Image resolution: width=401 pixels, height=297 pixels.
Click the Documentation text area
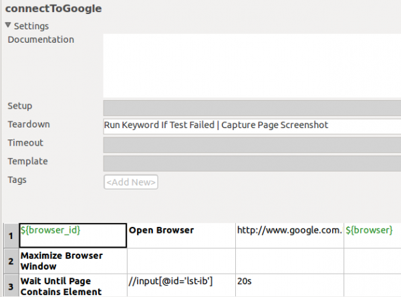click(252, 65)
